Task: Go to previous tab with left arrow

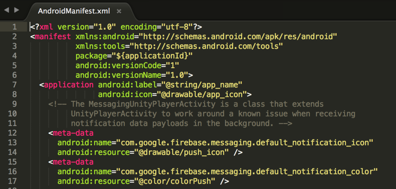Action: click(7, 10)
